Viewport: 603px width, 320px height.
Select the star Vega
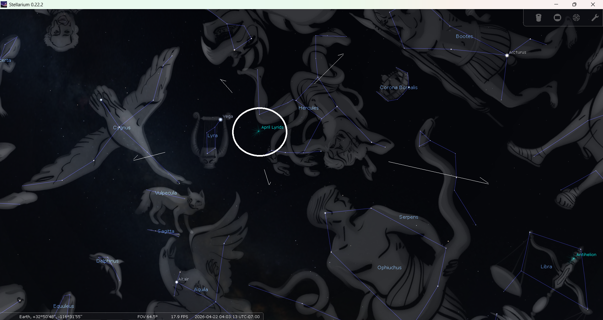pyautogui.click(x=220, y=120)
